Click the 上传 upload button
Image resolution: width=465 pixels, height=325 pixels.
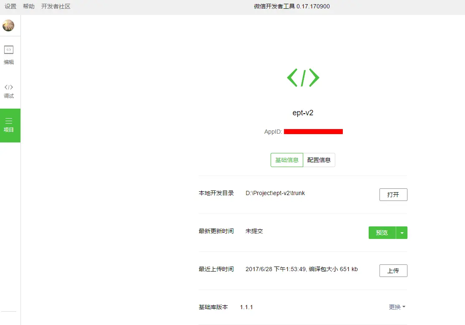point(393,271)
